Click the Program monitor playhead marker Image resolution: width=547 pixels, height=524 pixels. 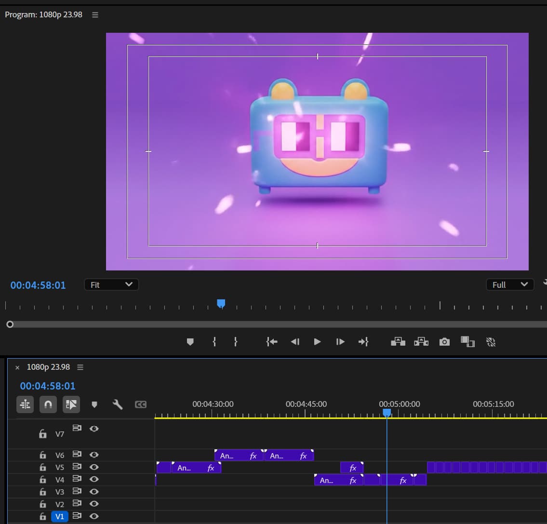pos(221,303)
